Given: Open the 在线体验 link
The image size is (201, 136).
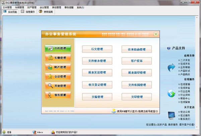Looking at the screenshot, I should click(x=185, y=88).
